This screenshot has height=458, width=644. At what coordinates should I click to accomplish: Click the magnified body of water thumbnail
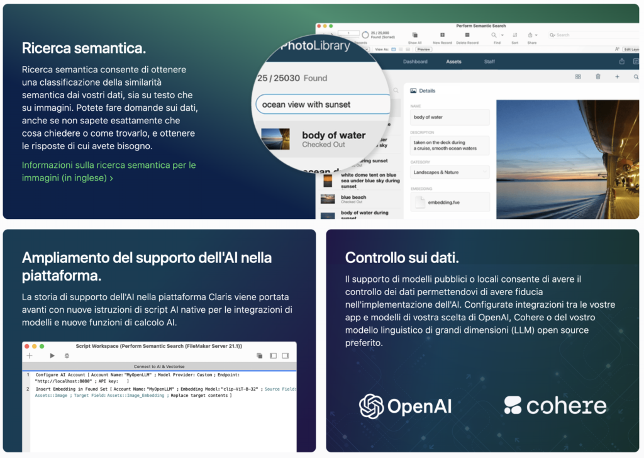(275, 139)
